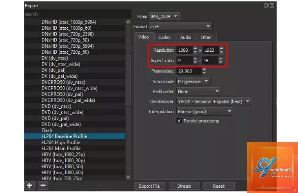
Task: Click the resolution width field 1080
Action: point(185,50)
